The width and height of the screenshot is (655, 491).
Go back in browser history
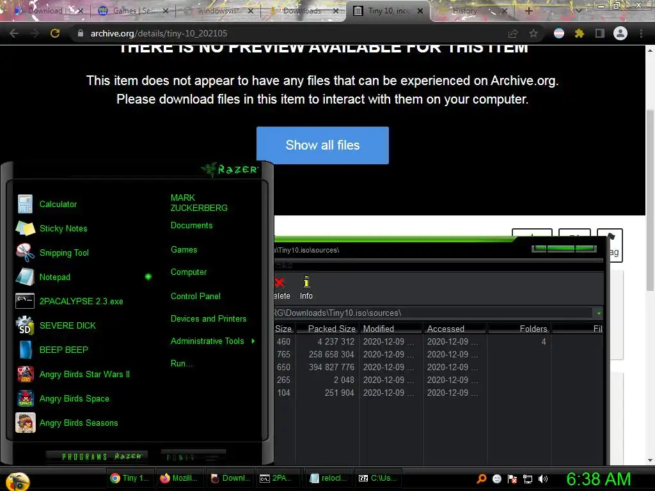[14, 33]
